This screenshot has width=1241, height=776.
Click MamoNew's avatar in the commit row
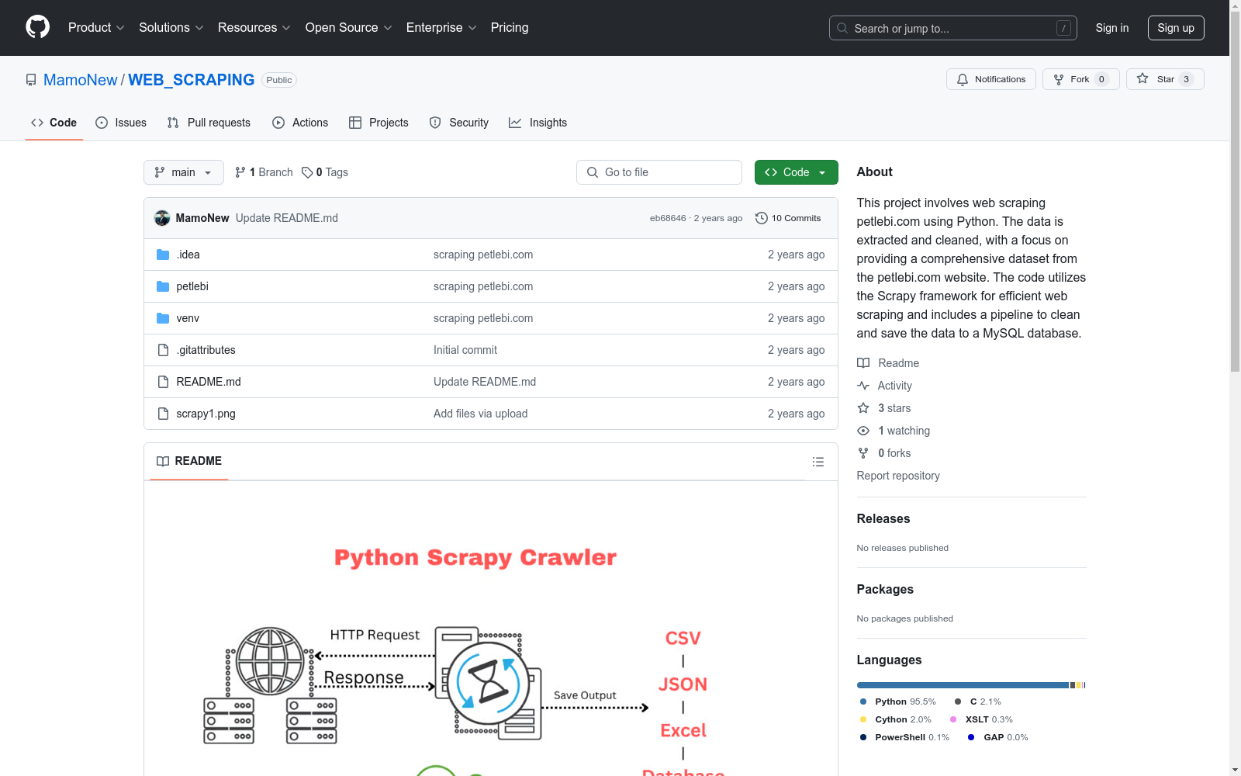coord(162,218)
